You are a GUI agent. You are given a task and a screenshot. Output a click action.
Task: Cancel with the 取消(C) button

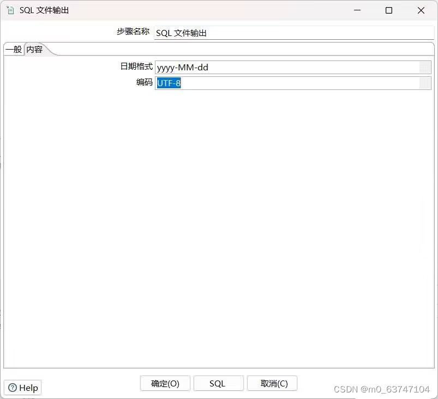pyautogui.click(x=272, y=383)
